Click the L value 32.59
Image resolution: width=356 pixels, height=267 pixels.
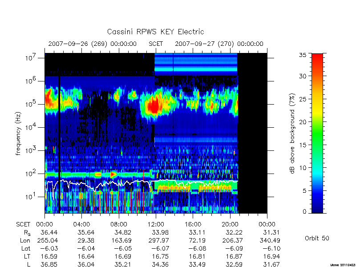[234, 264]
